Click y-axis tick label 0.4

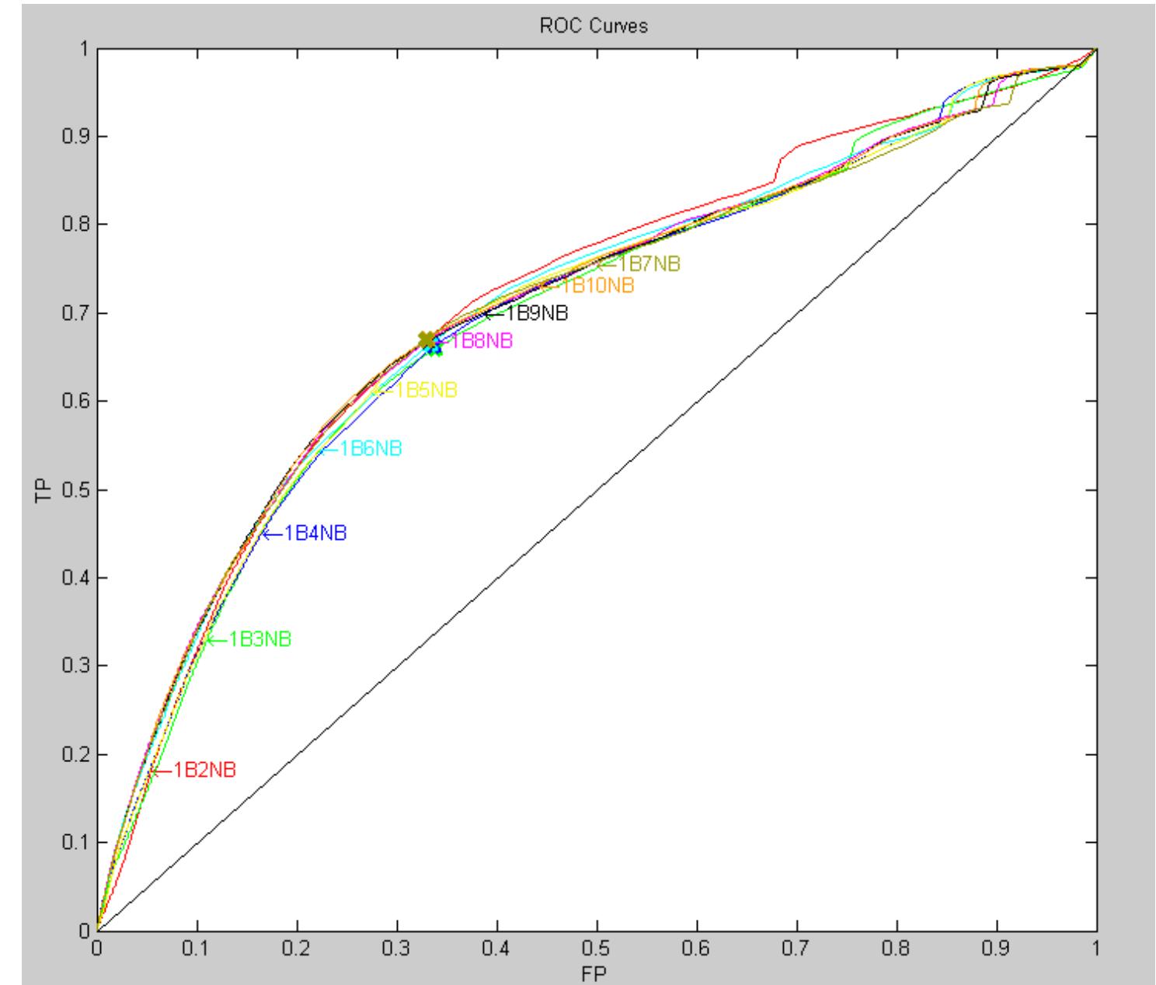coord(75,578)
